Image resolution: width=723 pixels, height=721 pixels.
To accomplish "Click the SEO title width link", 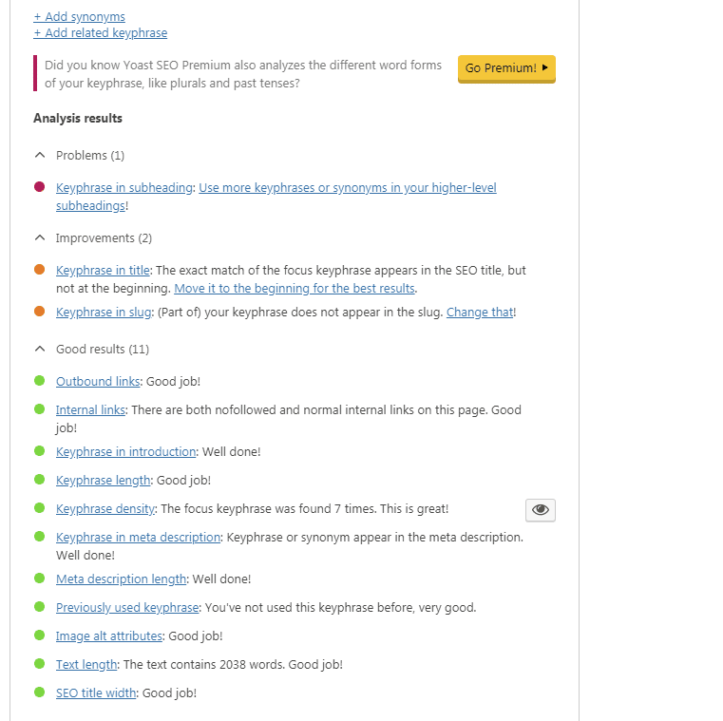I will 96,693.
